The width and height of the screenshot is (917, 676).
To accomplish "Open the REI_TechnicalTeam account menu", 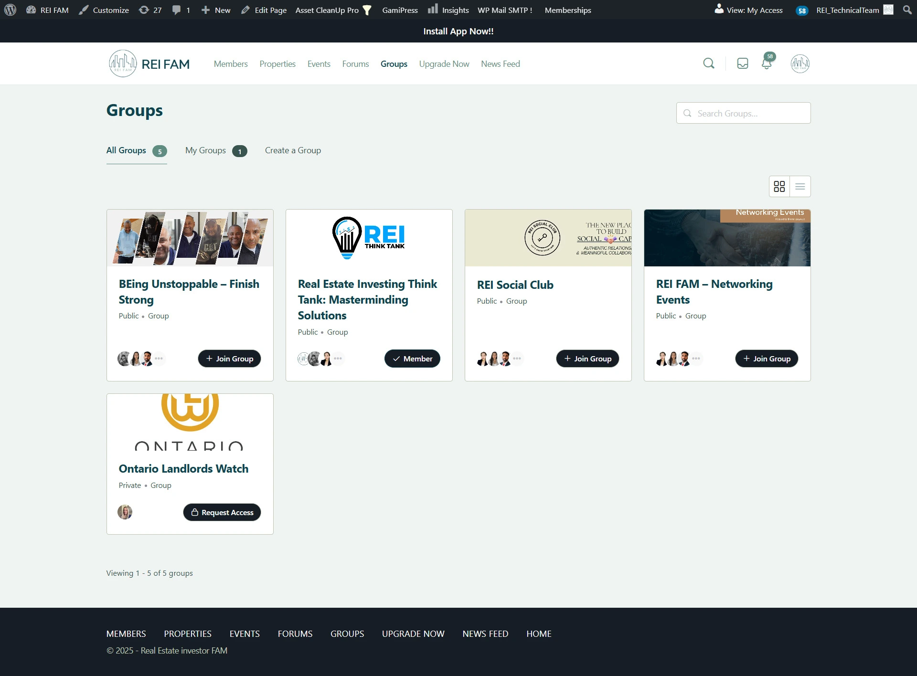I will coord(847,10).
